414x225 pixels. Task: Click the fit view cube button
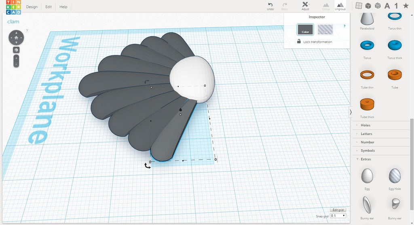coord(16,50)
